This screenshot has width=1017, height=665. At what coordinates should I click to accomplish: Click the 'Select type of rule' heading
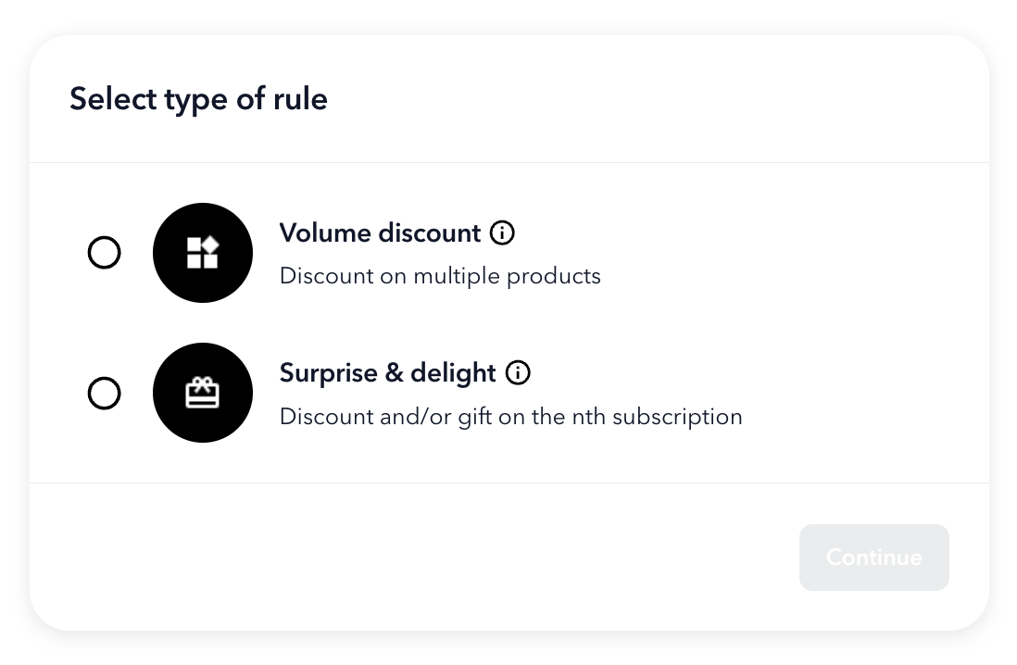click(198, 99)
